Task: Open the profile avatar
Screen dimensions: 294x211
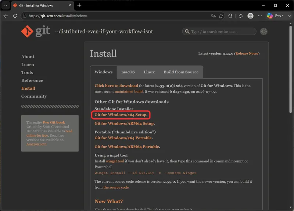Action: (x=250, y=16)
